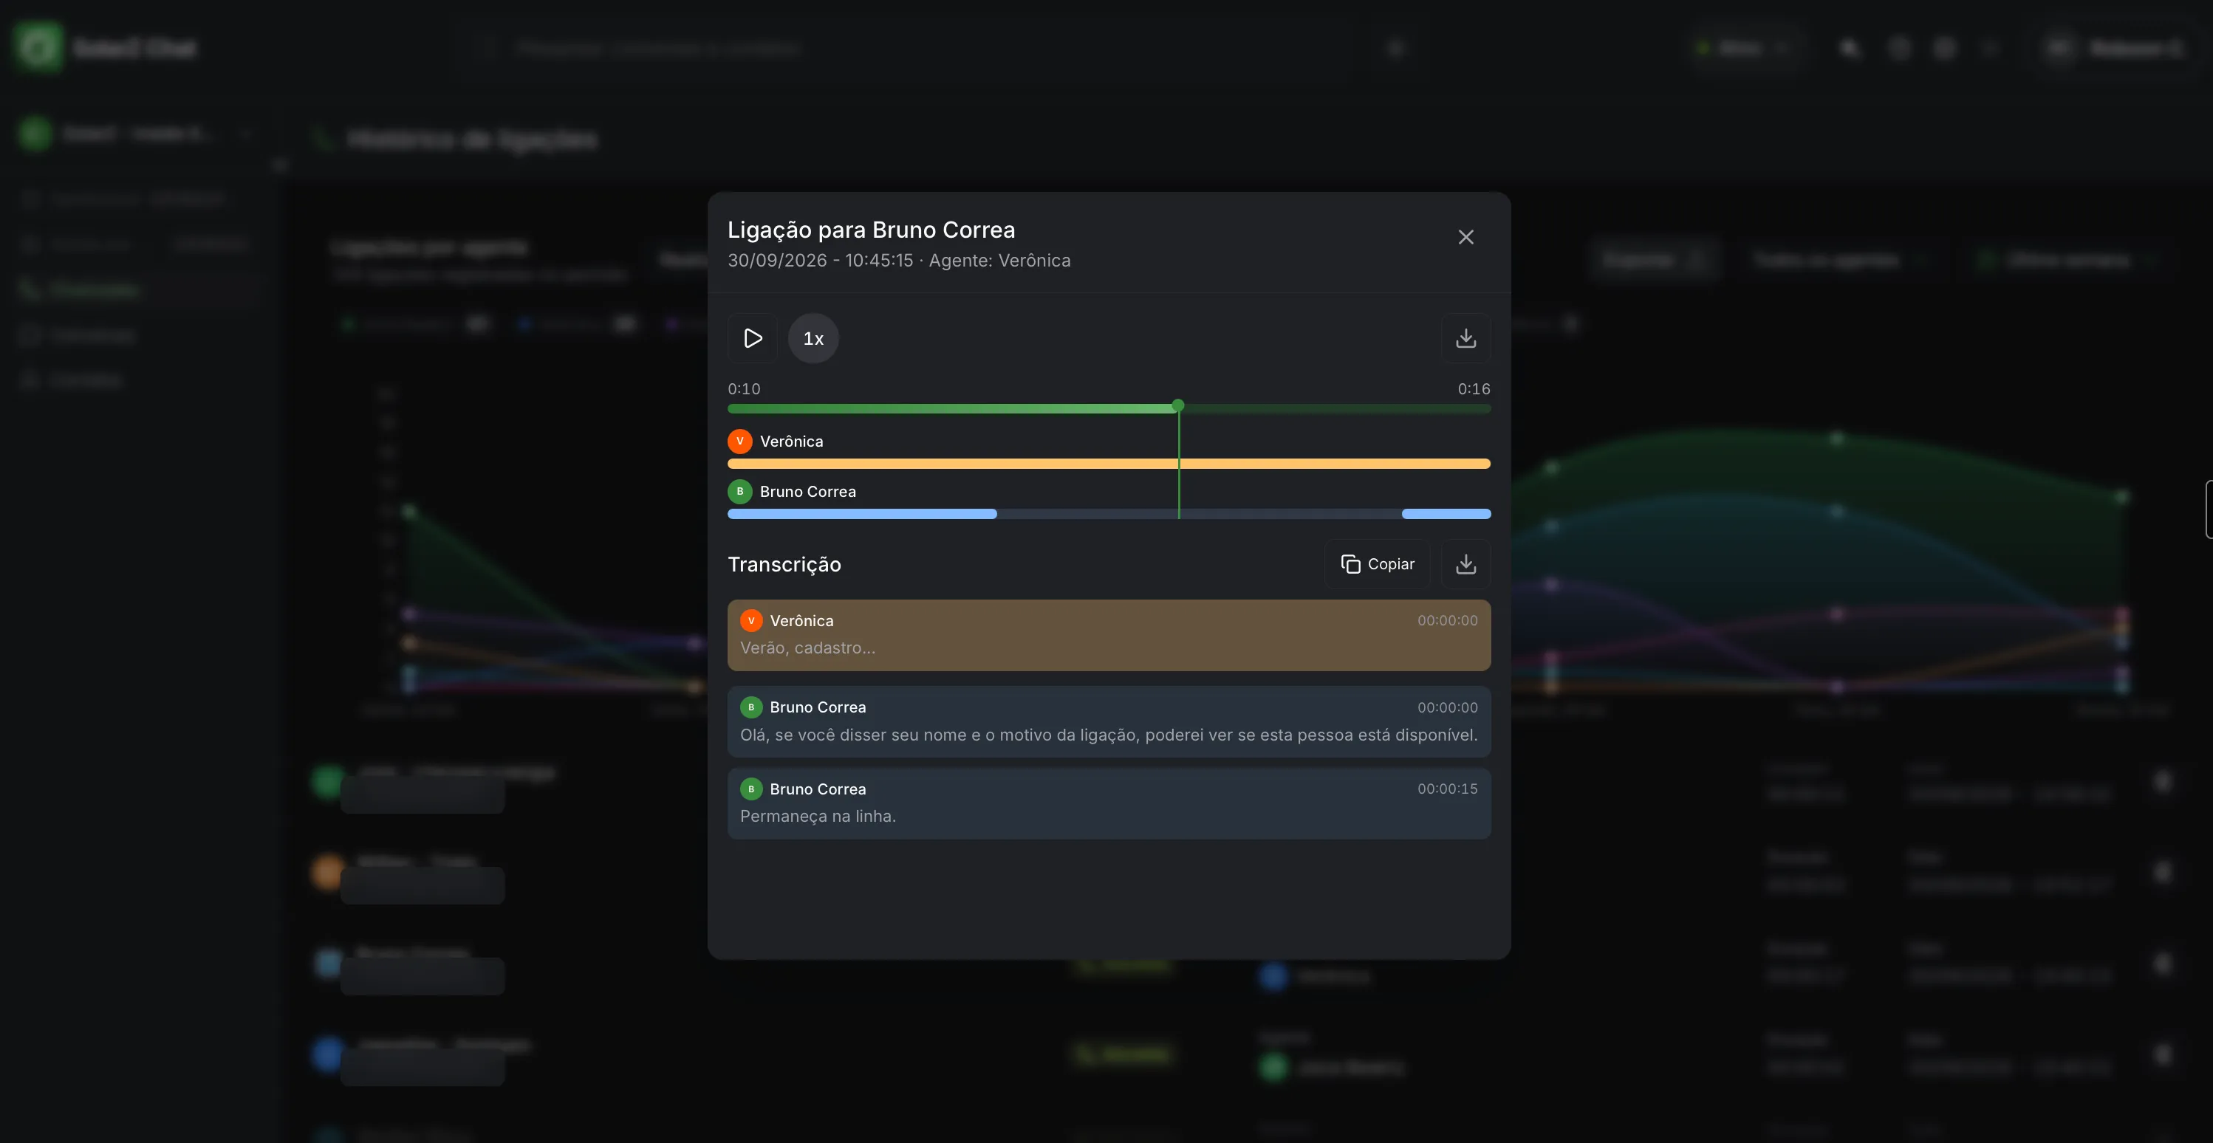Download the transcription file
Image resolution: width=2213 pixels, height=1143 pixels.
[1465, 564]
